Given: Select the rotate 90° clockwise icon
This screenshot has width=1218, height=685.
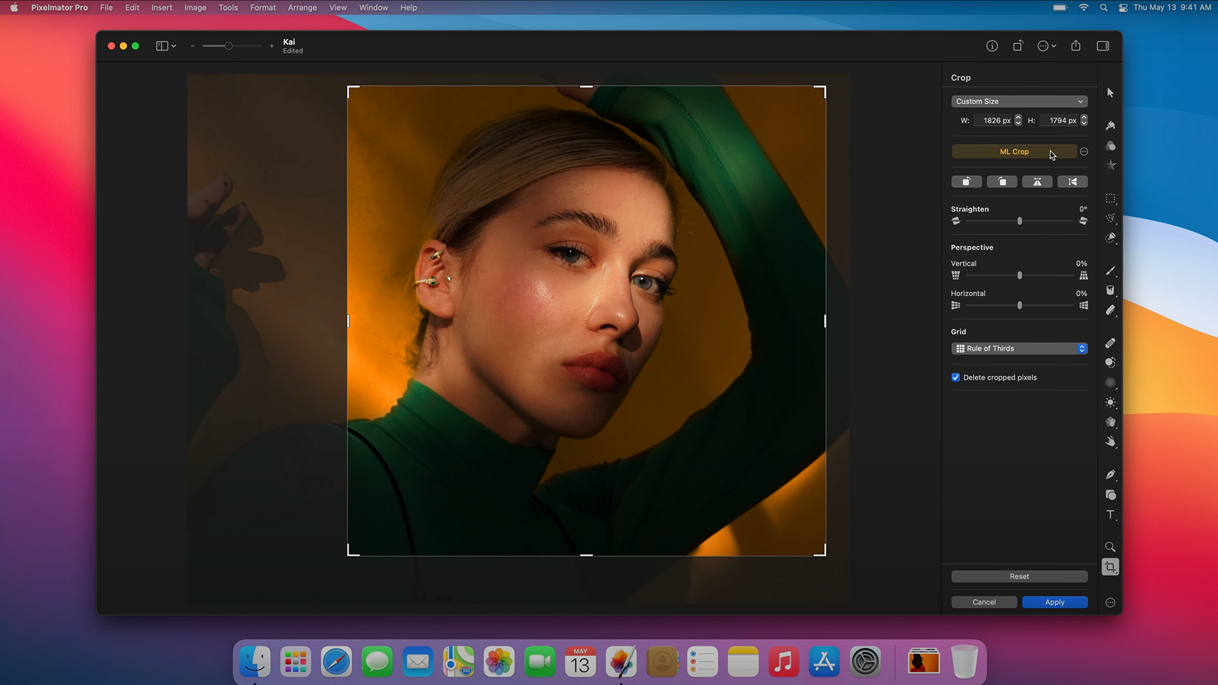Looking at the screenshot, I should click(x=1001, y=181).
